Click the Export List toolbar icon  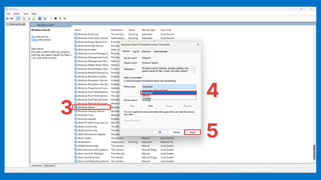point(34,18)
